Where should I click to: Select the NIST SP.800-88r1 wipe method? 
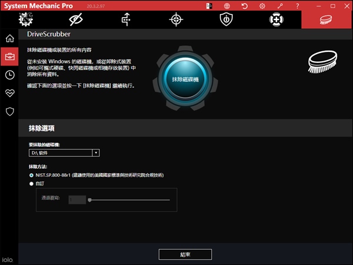coord(96,175)
